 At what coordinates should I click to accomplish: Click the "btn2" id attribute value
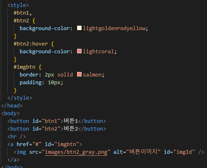(51, 129)
